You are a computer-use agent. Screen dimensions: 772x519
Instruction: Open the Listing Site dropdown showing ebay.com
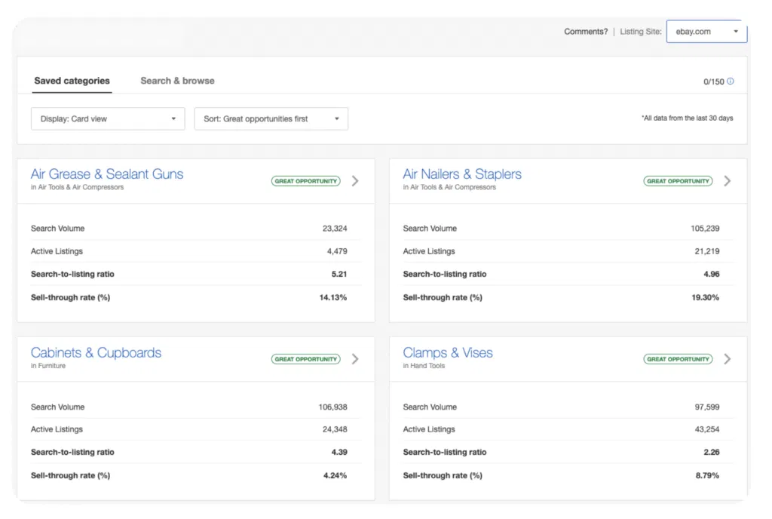706,31
